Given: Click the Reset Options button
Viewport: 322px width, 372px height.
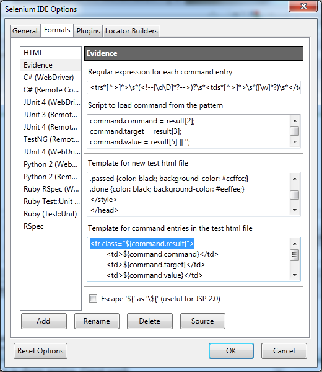Looking at the screenshot, I should point(40,351).
